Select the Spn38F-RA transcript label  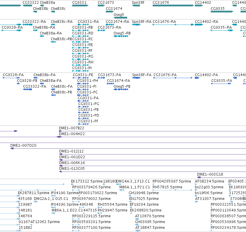pyautogui.click(x=142, y=21)
